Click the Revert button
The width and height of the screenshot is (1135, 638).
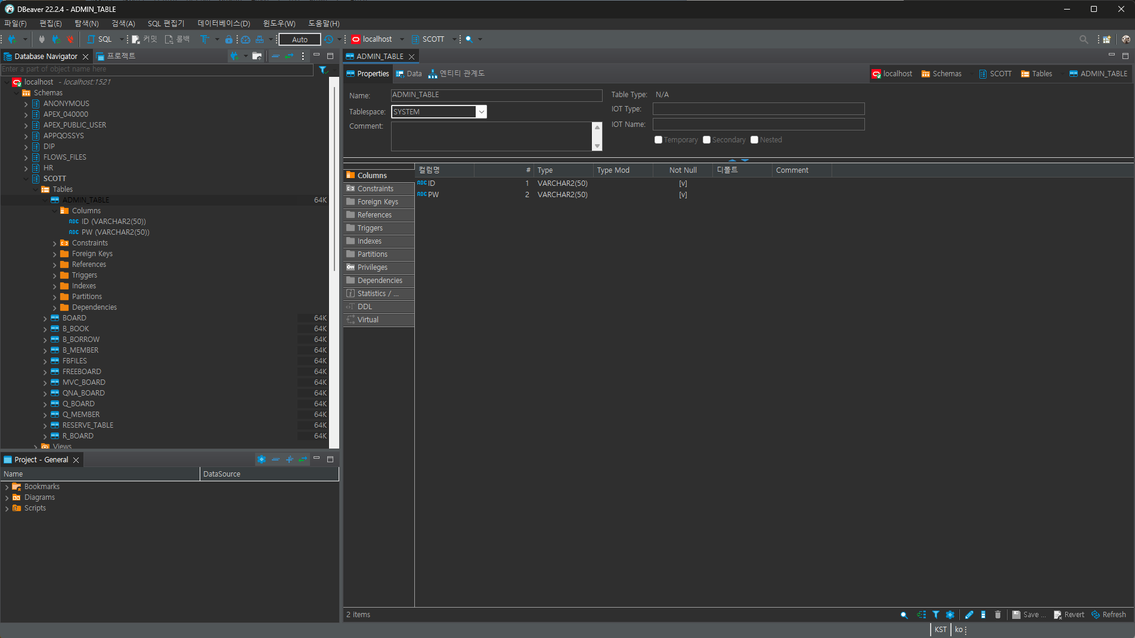pos(1069,615)
